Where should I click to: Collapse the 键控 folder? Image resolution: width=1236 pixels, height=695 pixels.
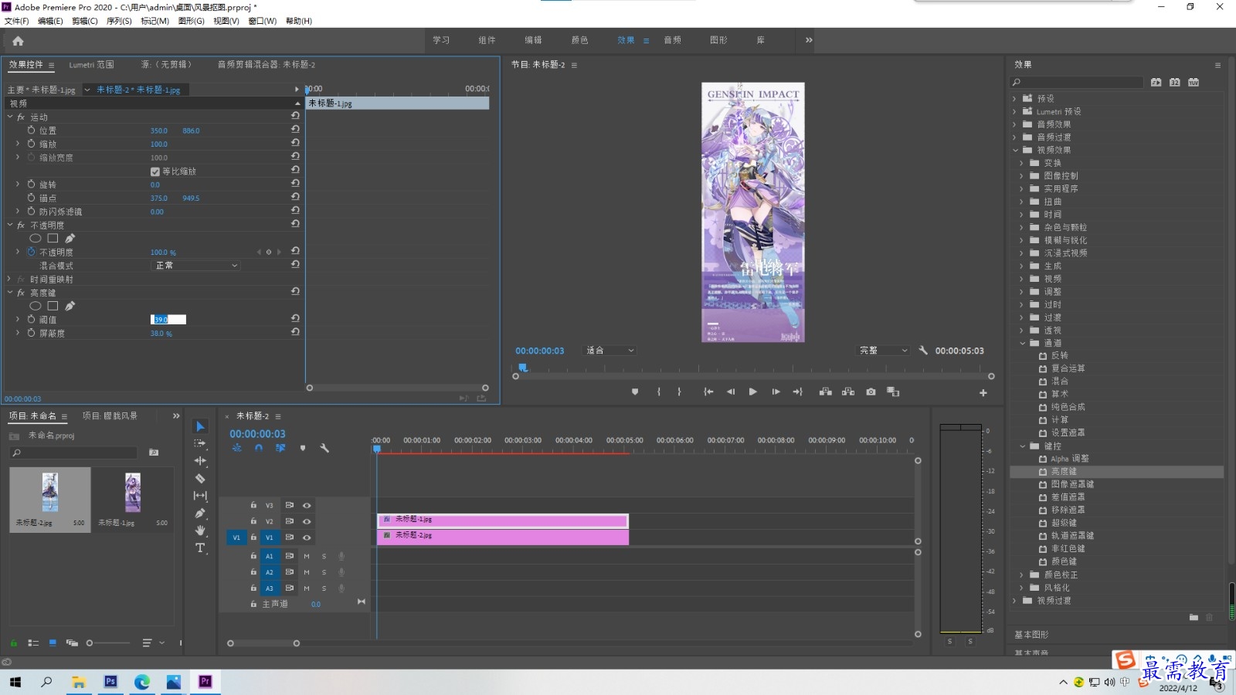point(1022,446)
